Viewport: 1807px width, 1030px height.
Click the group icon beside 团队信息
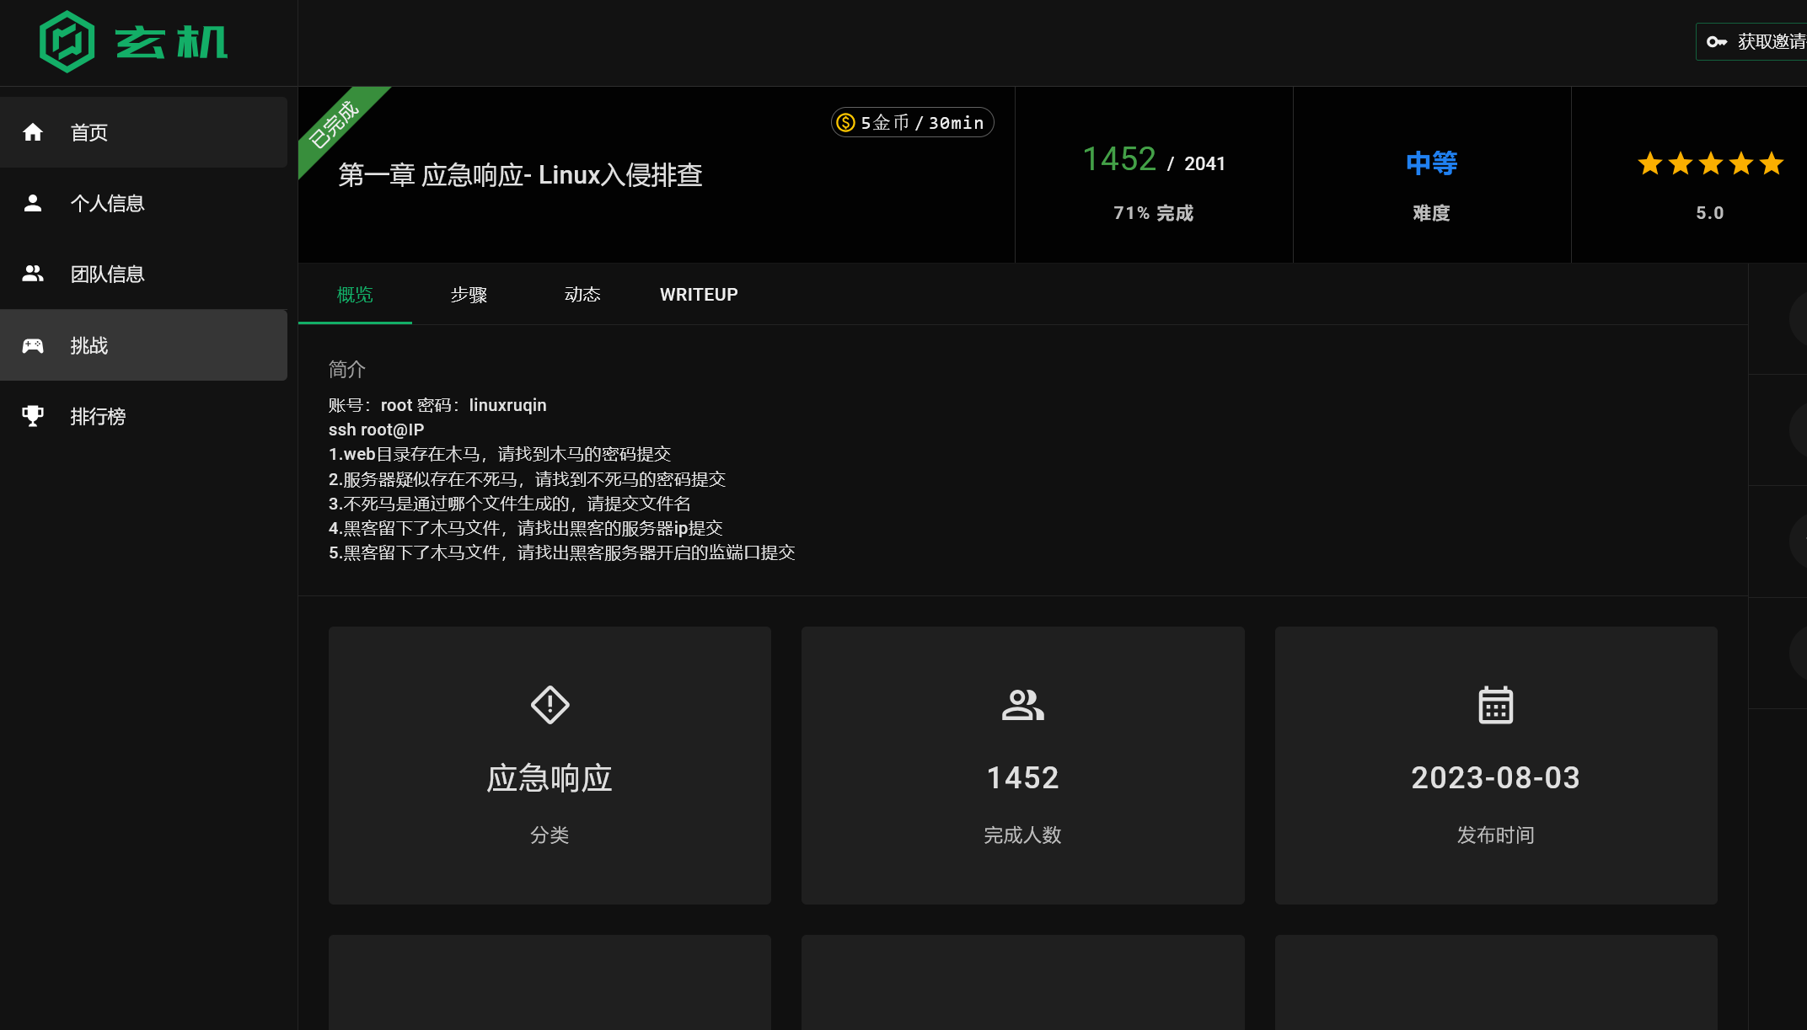point(33,274)
